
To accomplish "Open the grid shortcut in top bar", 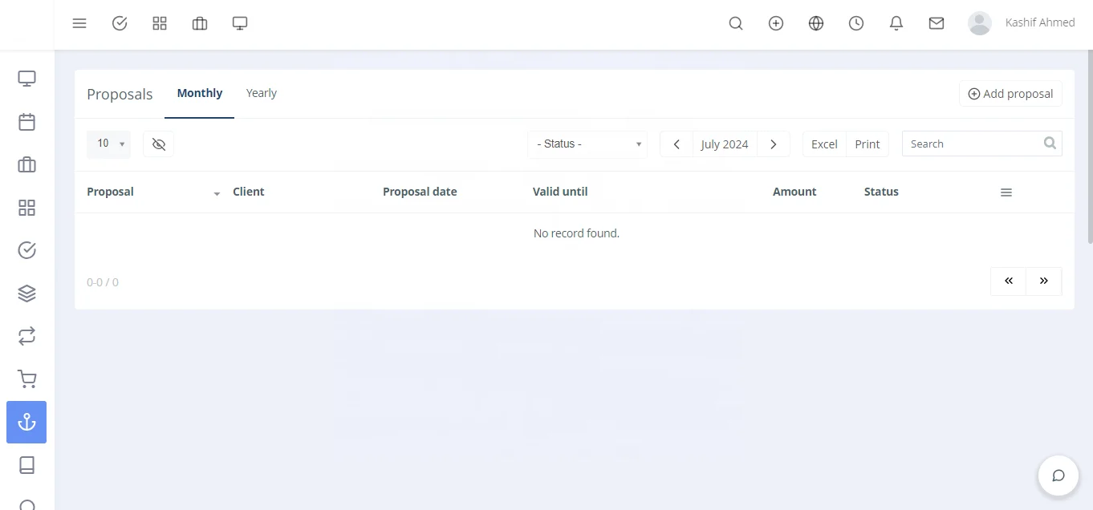I will click(160, 23).
